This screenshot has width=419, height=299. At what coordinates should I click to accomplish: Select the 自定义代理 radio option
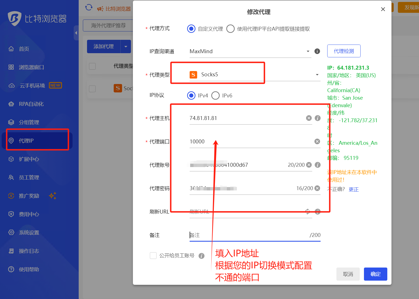pos(191,29)
